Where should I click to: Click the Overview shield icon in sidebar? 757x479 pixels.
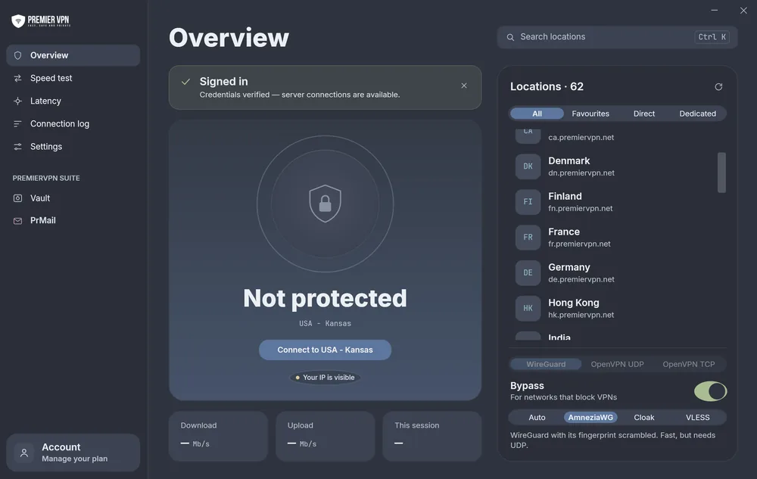(18, 55)
